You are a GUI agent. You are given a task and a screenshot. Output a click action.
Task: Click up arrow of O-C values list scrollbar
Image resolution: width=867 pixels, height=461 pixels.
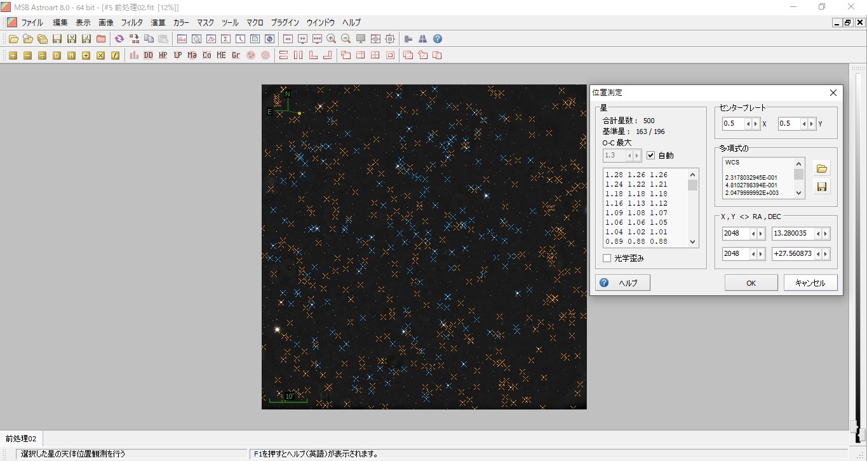point(693,174)
